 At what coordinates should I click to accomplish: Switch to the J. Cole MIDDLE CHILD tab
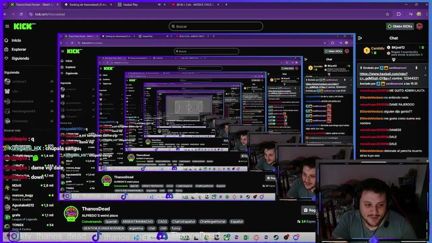tap(196, 5)
